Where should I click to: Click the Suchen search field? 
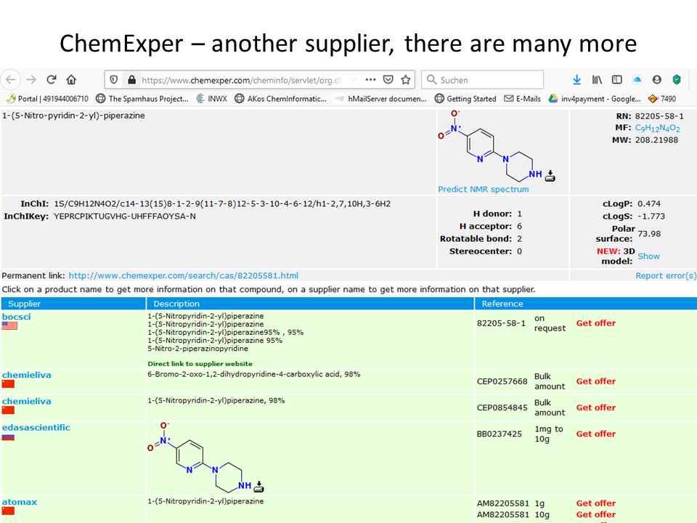[x=482, y=80]
